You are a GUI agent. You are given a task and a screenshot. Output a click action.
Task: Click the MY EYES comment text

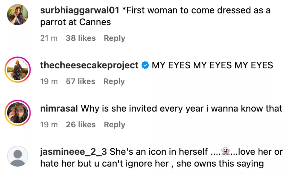212,65
